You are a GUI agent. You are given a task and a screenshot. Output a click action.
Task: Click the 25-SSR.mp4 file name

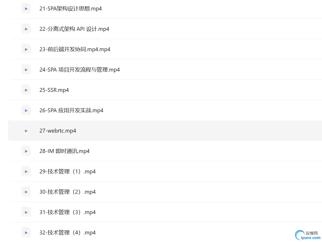tap(54, 90)
